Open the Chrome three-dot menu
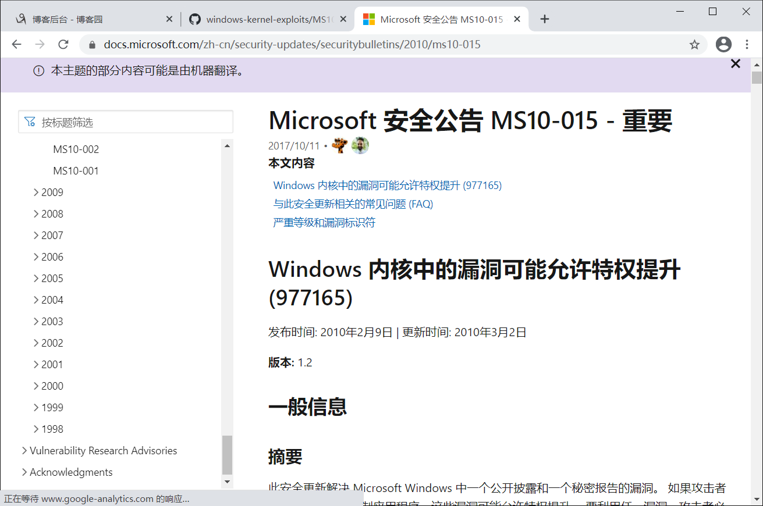Screen dimensions: 763x506 (747, 45)
